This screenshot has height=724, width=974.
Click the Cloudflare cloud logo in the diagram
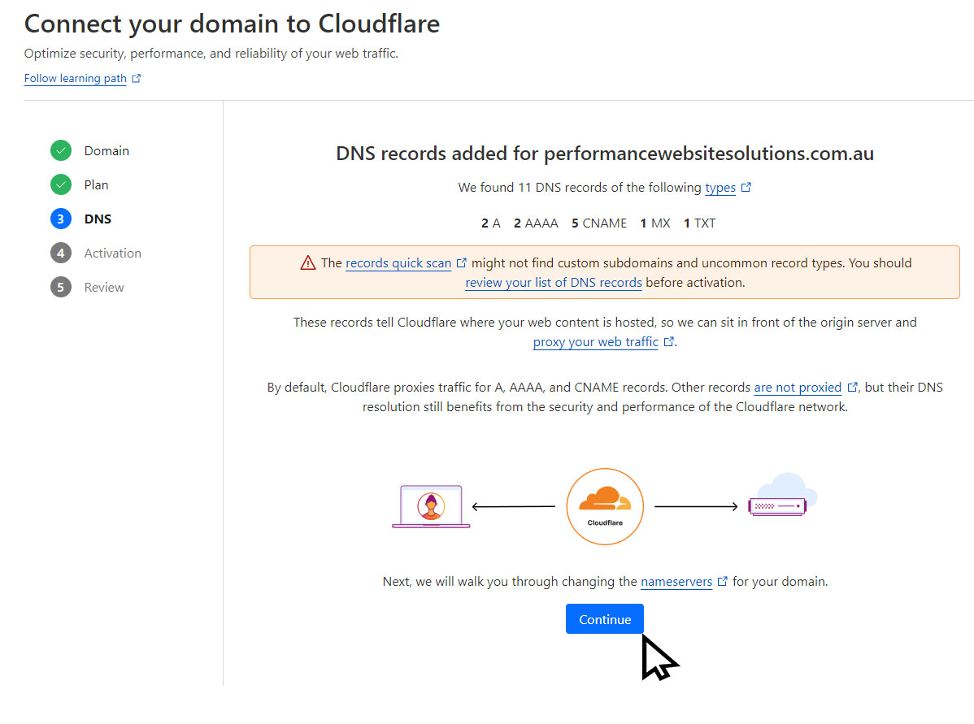coord(604,505)
